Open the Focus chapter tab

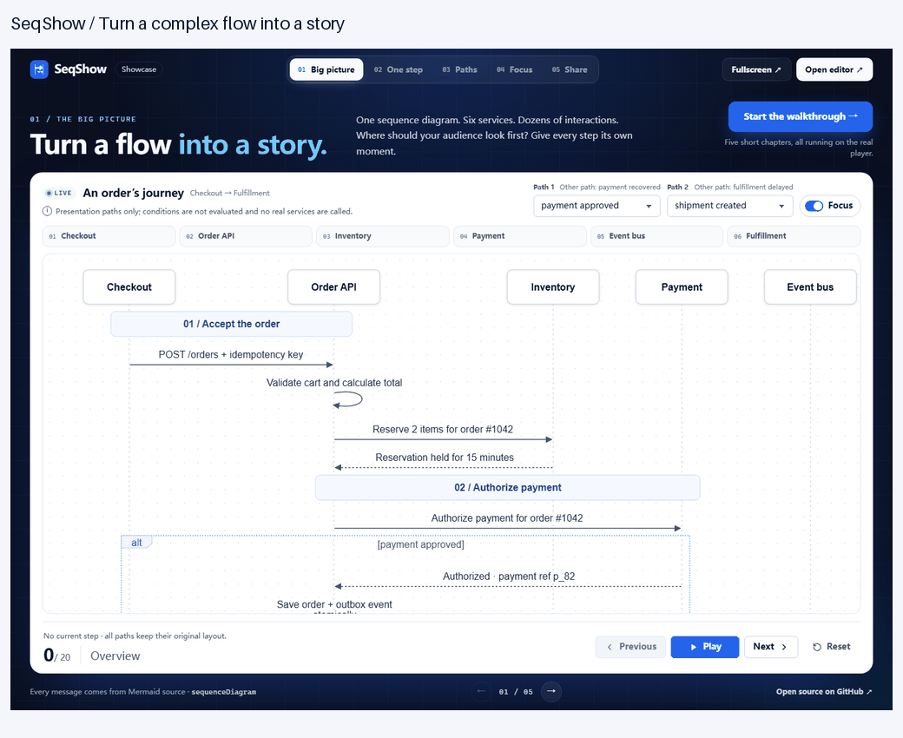(x=514, y=69)
